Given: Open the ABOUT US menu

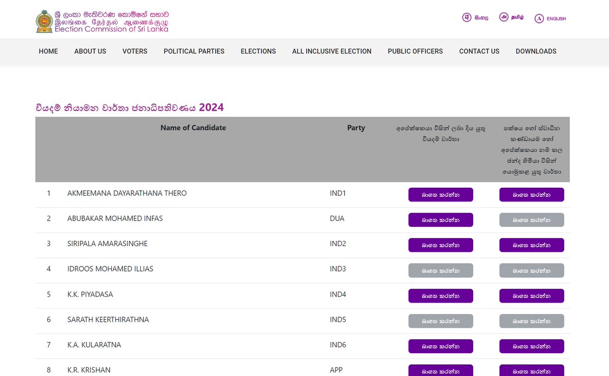Looking at the screenshot, I should pos(90,51).
